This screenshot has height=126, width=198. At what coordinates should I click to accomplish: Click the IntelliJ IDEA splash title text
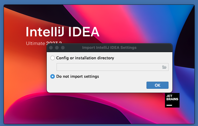click(x=63, y=32)
